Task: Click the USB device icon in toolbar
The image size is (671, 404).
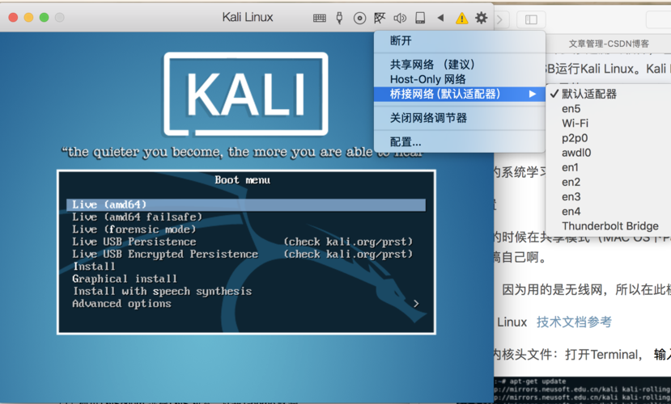Action: [x=339, y=18]
